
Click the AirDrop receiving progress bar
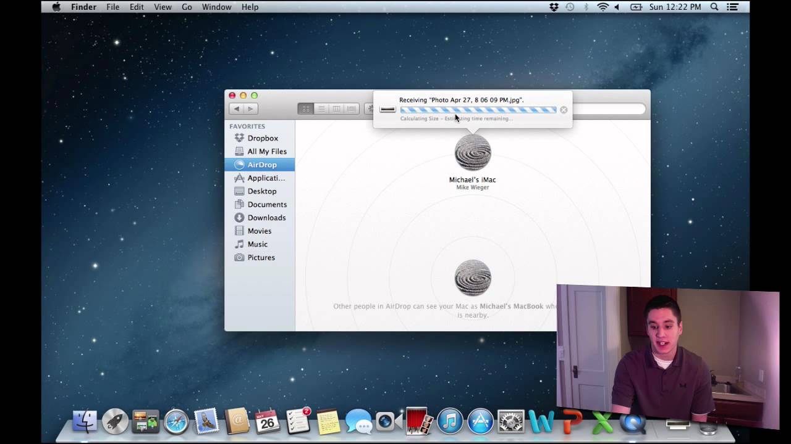tap(478, 110)
